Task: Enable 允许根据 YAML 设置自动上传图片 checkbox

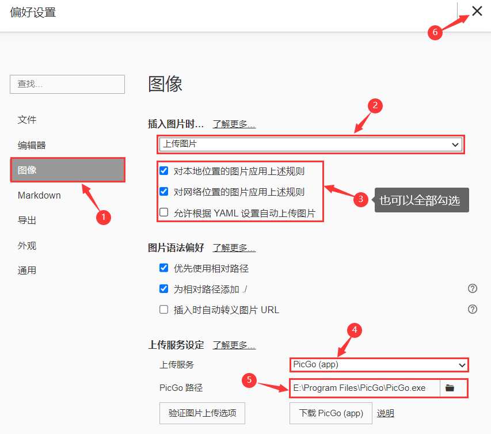Action: pos(164,212)
